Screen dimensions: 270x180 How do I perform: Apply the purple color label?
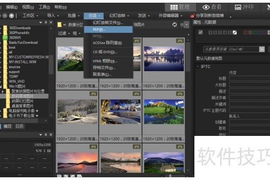[x=265, y=32]
